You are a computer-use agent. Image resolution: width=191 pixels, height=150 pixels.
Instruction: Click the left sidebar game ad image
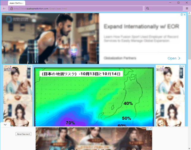tap(18, 95)
